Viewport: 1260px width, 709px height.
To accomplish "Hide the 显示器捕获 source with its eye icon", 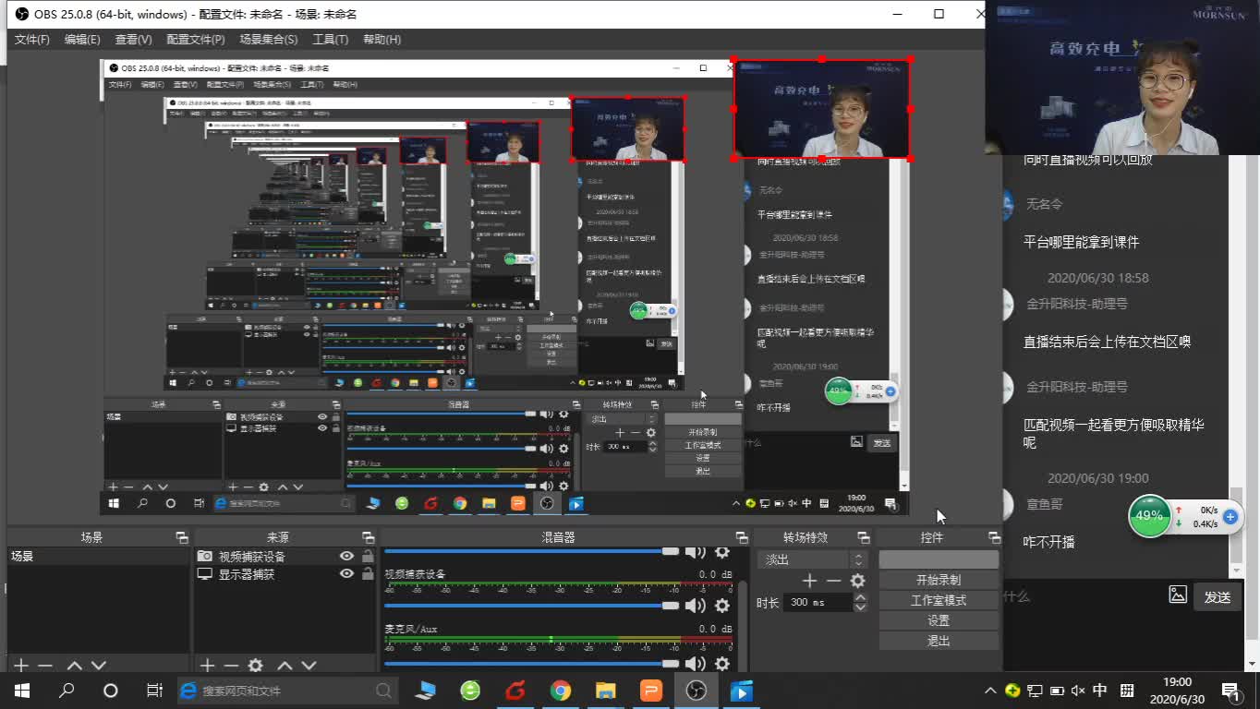I will pos(346,574).
